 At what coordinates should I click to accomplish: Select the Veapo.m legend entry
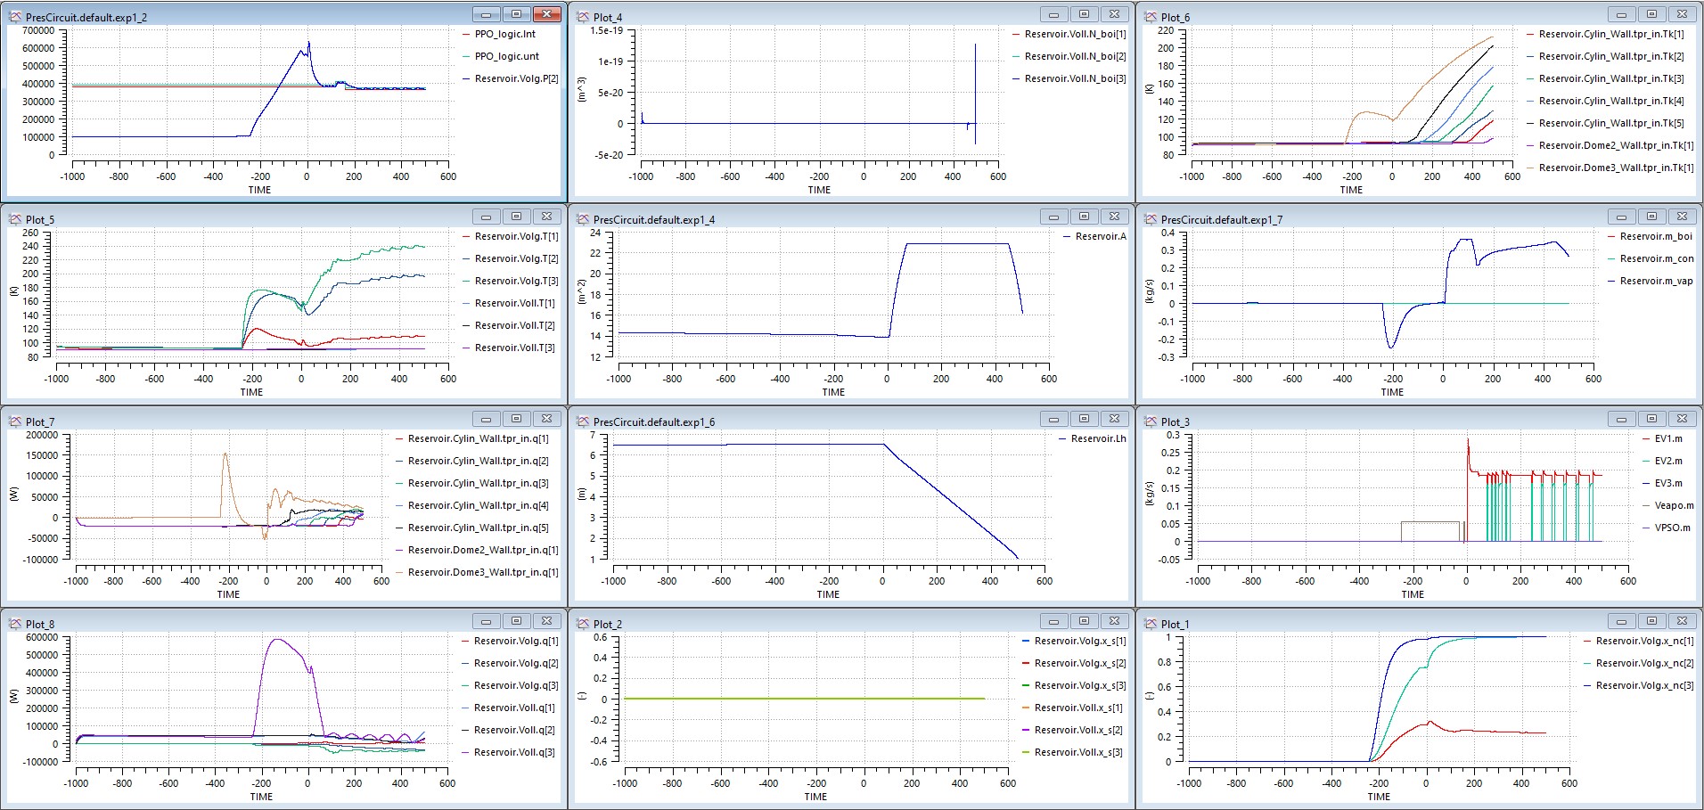1668,505
